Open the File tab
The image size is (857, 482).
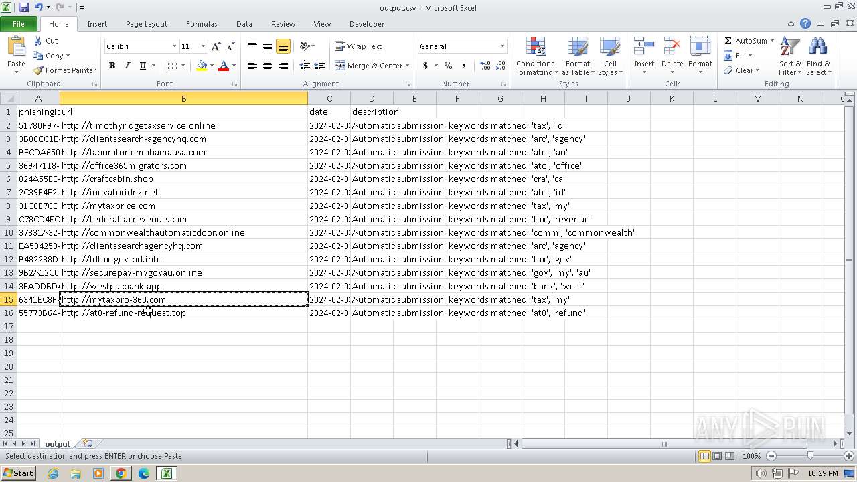click(x=19, y=24)
